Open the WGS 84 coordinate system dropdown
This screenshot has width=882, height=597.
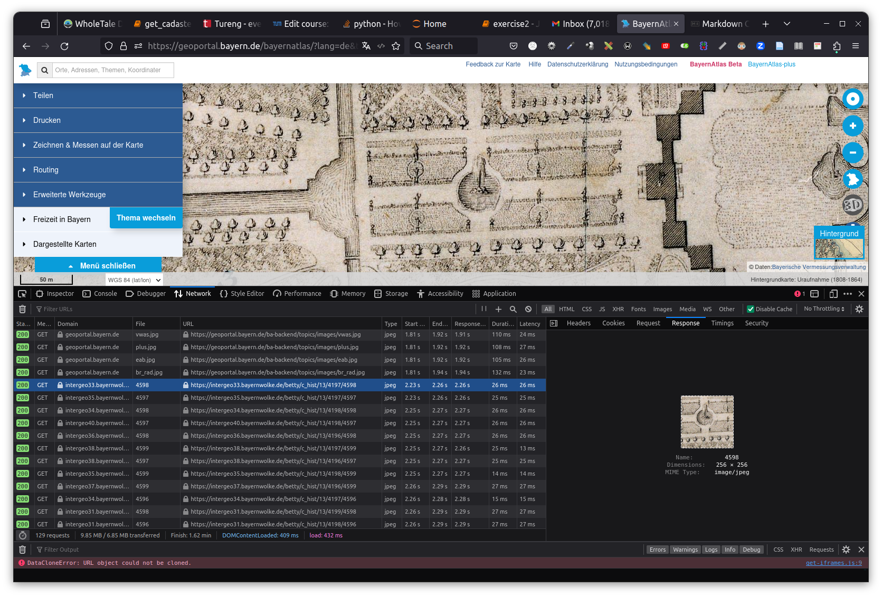coord(134,280)
